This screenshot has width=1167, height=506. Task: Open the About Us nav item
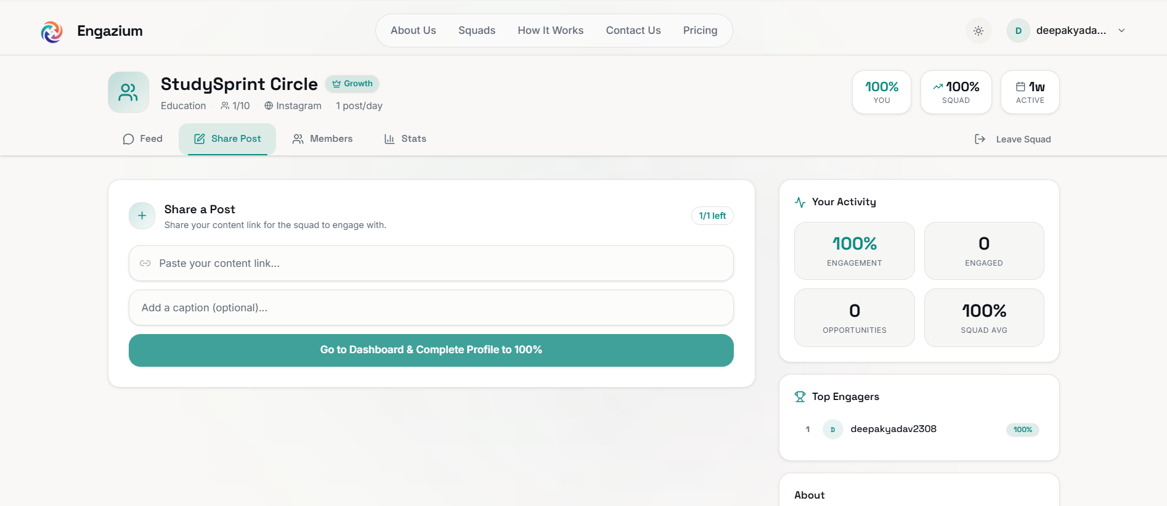(x=413, y=30)
